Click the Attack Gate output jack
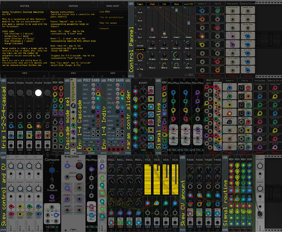 click(x=248, y=11)
